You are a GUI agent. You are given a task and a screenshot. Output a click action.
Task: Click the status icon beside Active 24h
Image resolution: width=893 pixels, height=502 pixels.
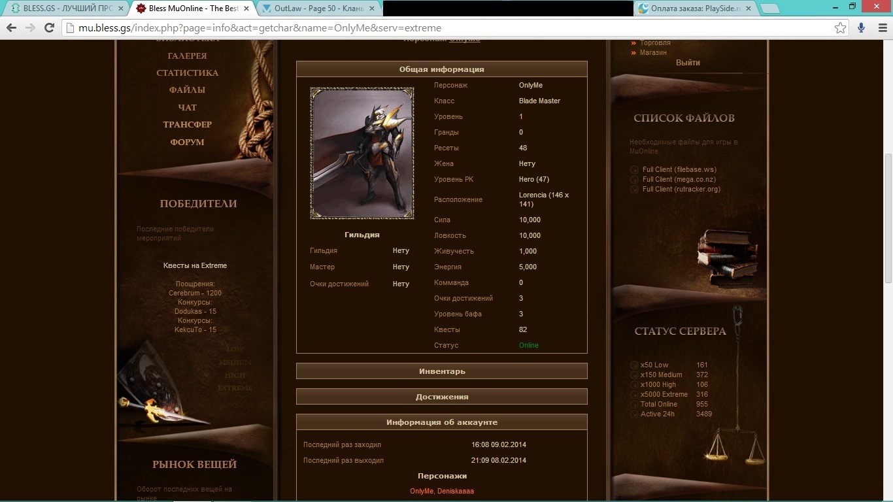[634, 414]
